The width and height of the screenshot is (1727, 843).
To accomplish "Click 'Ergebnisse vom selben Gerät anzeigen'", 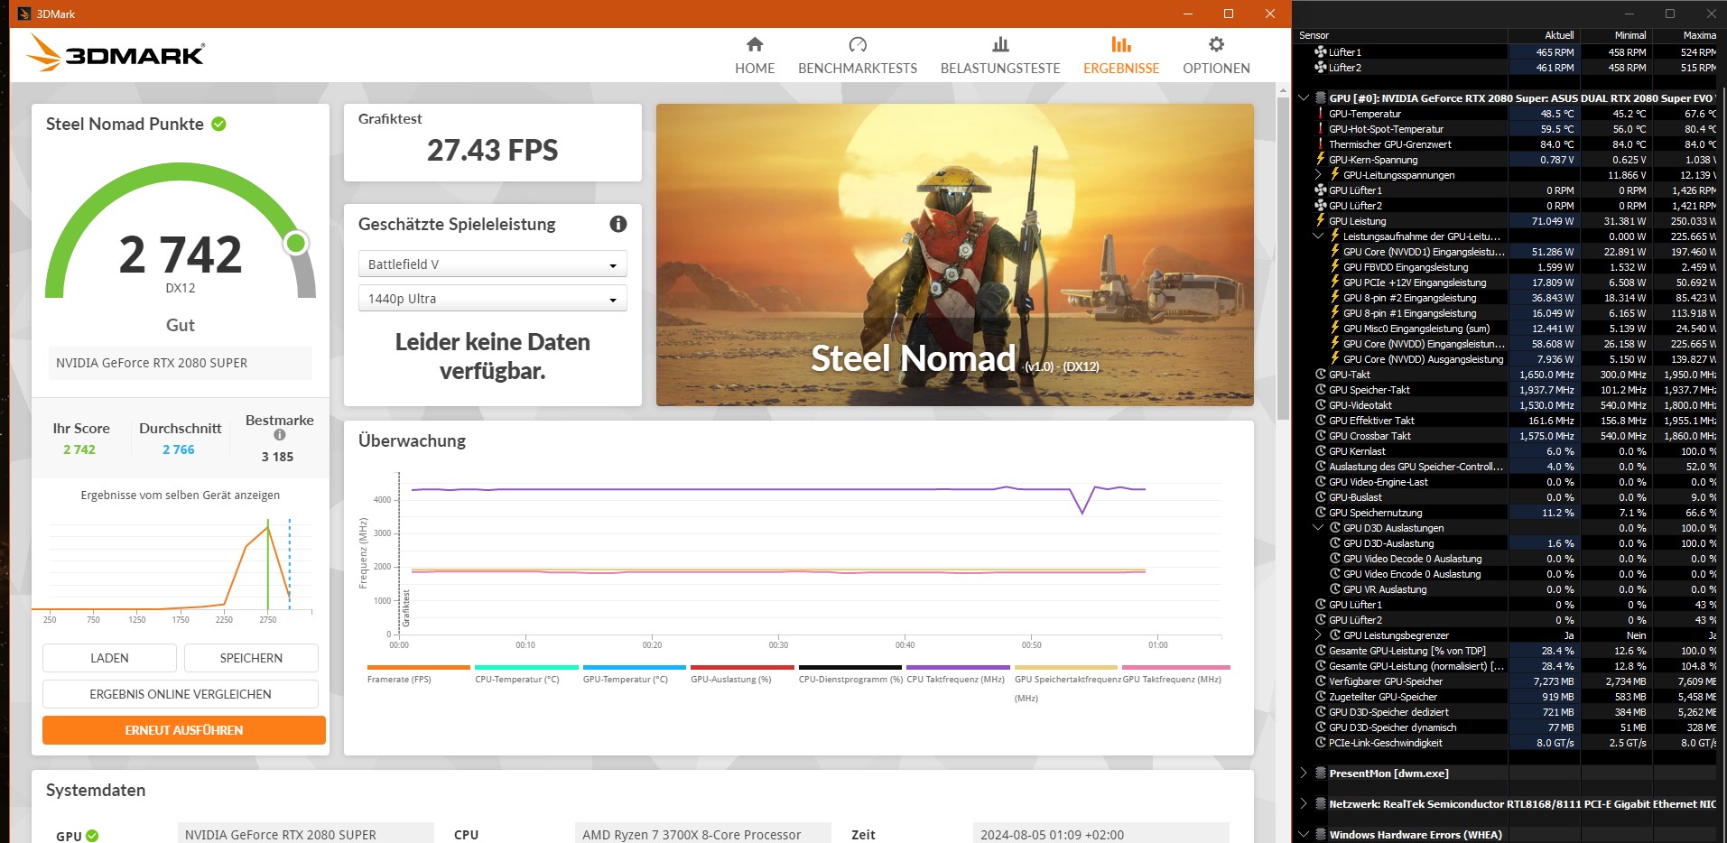I will click(x=181, y=496).
